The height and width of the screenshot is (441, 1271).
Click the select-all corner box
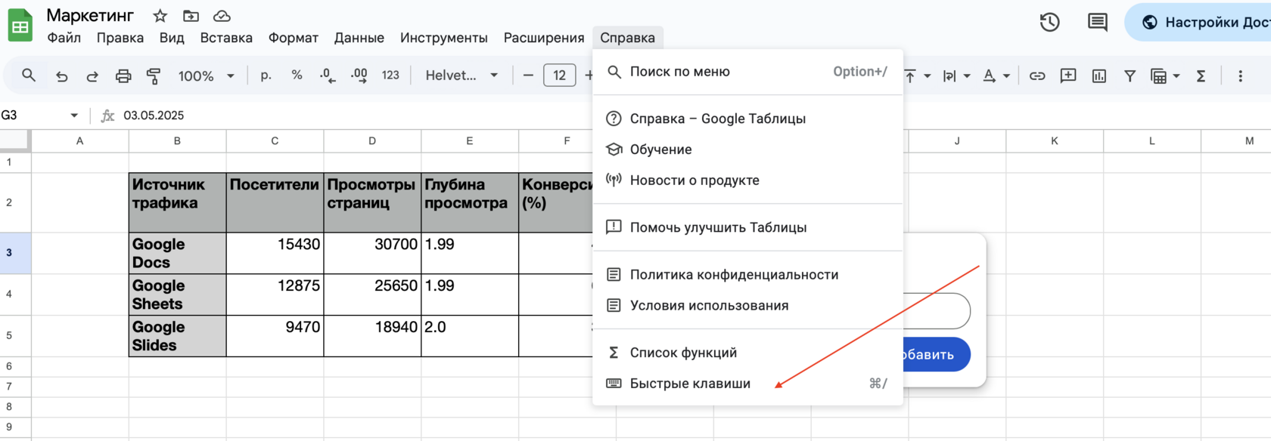pos(15,140)
